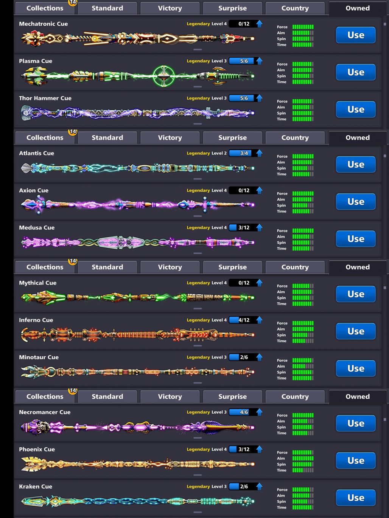This screenshot has height=518, width=389.
Task: Equip Plasma Cue with its Use button
Action: click(356, 72)
